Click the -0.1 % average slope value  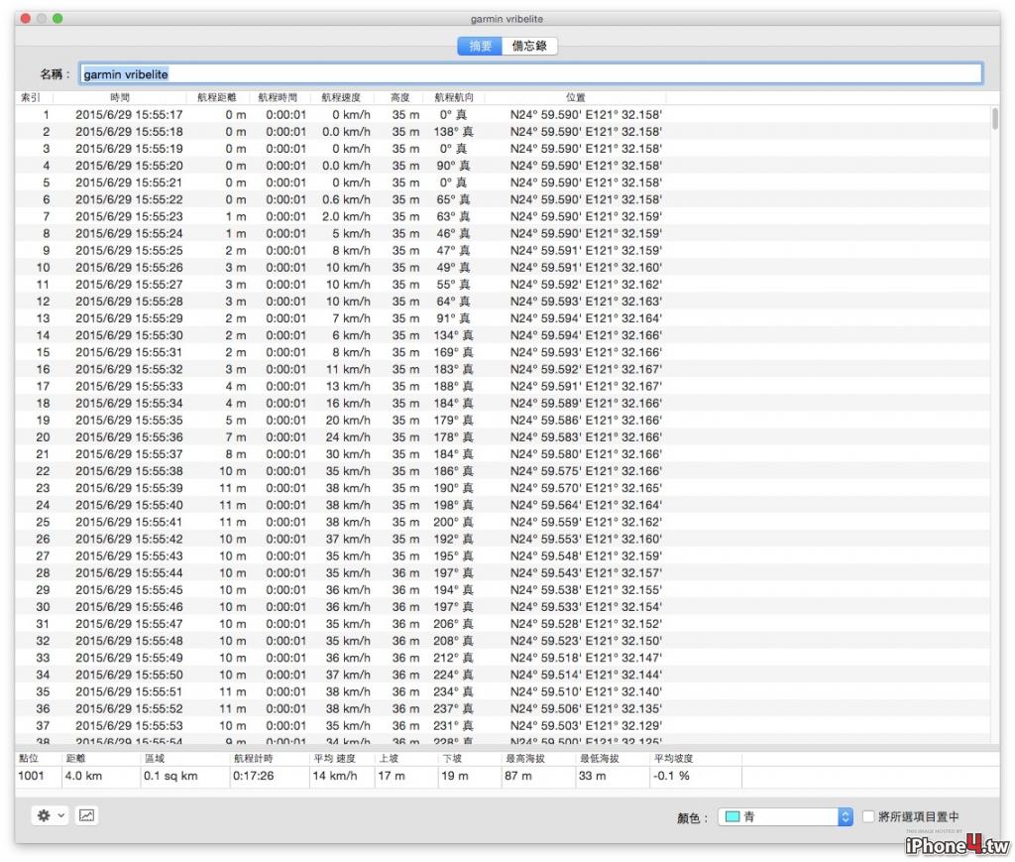coord(671,776)
